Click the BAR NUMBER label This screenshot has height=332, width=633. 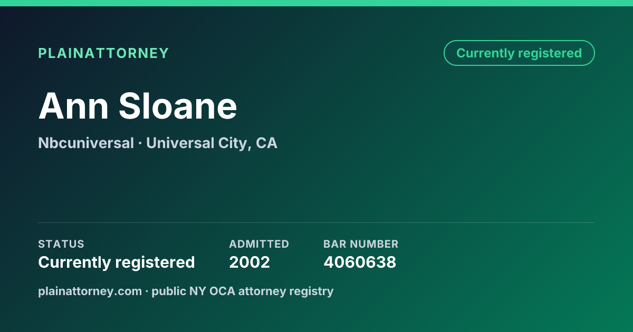tap(361, 244)
